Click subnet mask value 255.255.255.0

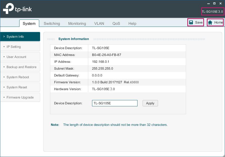click(102, 68)
